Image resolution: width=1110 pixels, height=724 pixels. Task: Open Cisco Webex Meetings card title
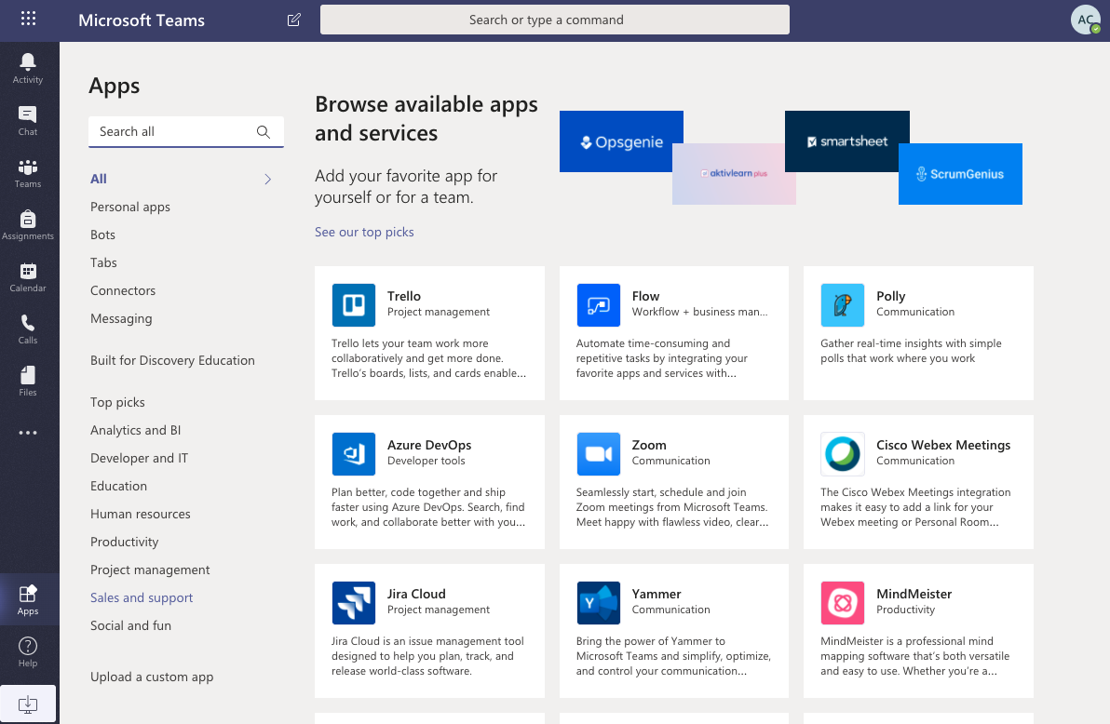pos(943,445)
